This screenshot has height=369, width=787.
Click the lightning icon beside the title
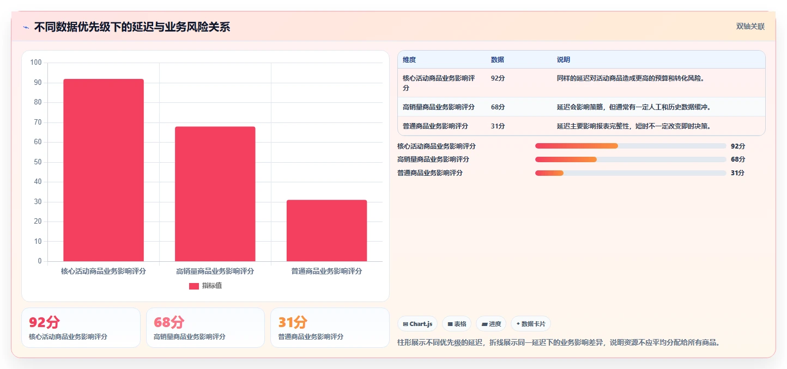26,27
